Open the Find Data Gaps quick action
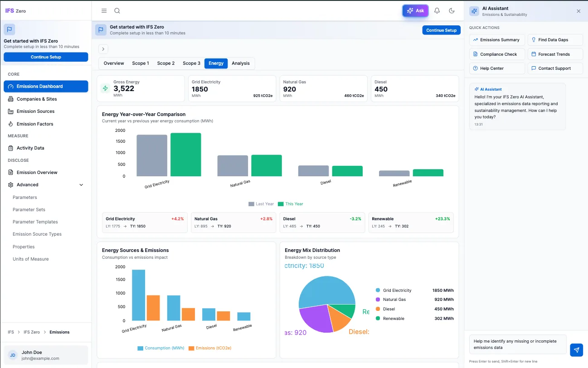588x368 pixels. pyautogui.click(x=555, y=39)
